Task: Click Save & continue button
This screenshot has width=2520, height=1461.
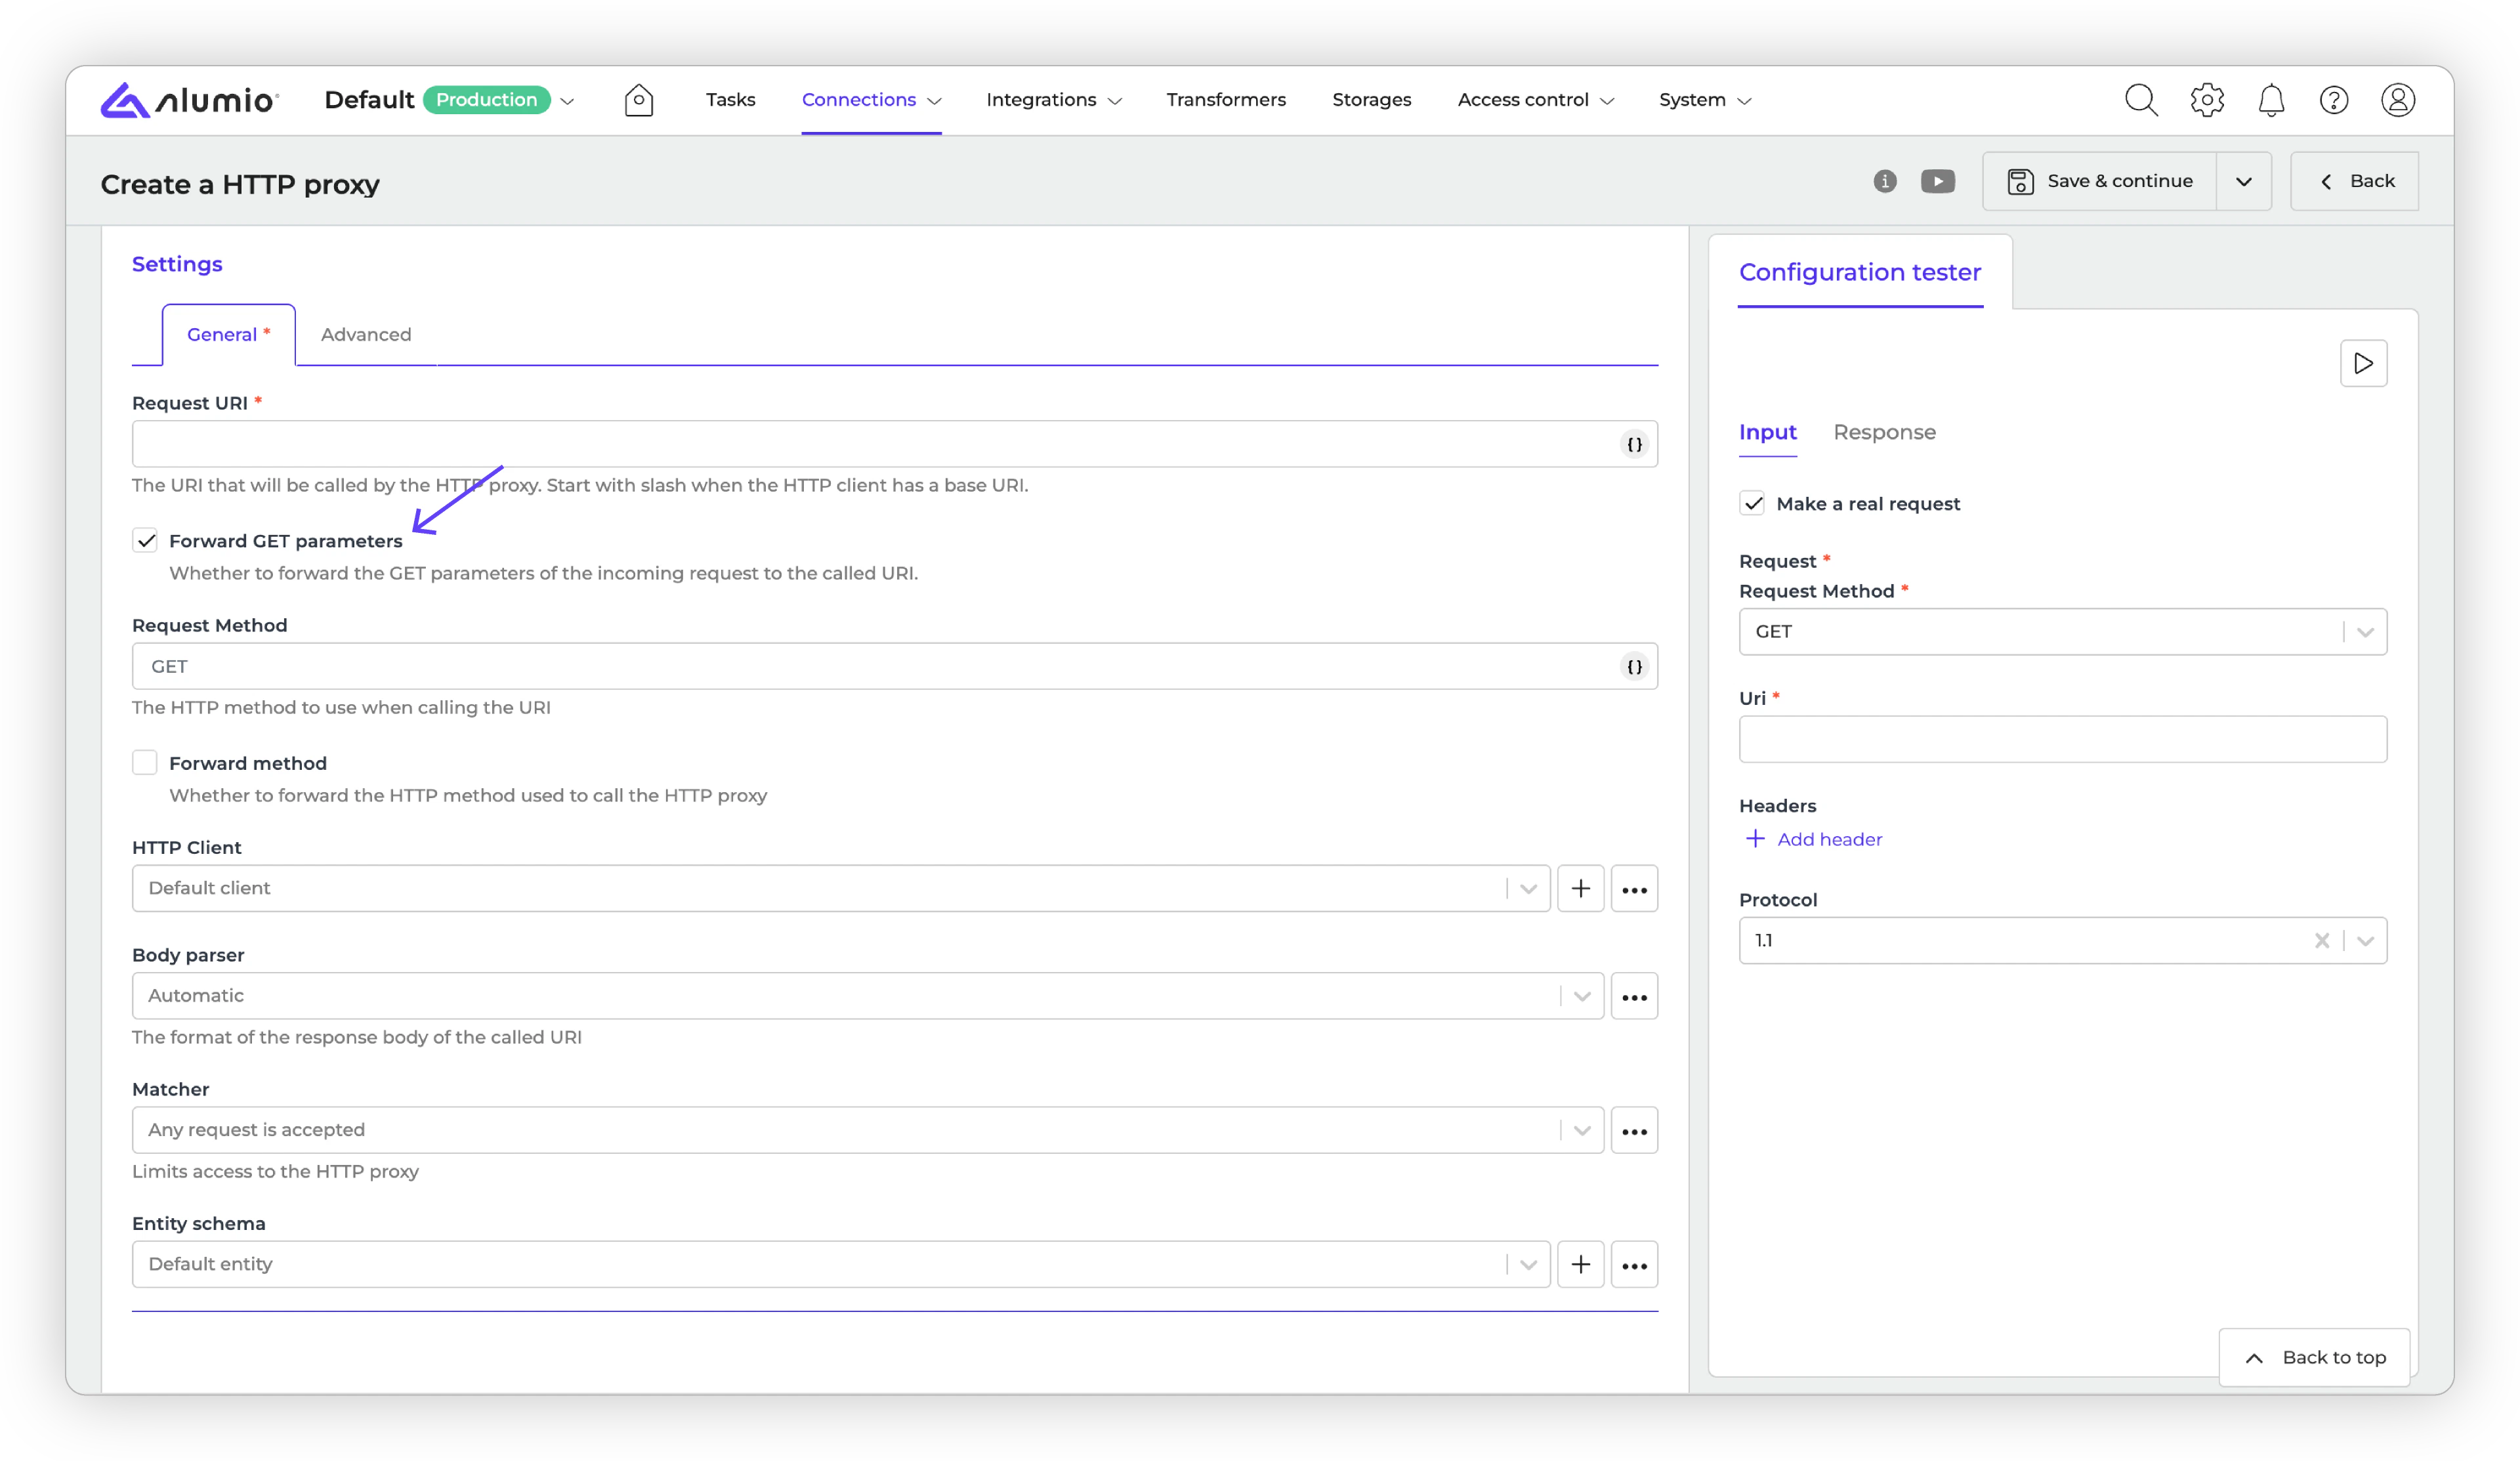Action: tap(2099, 181)
